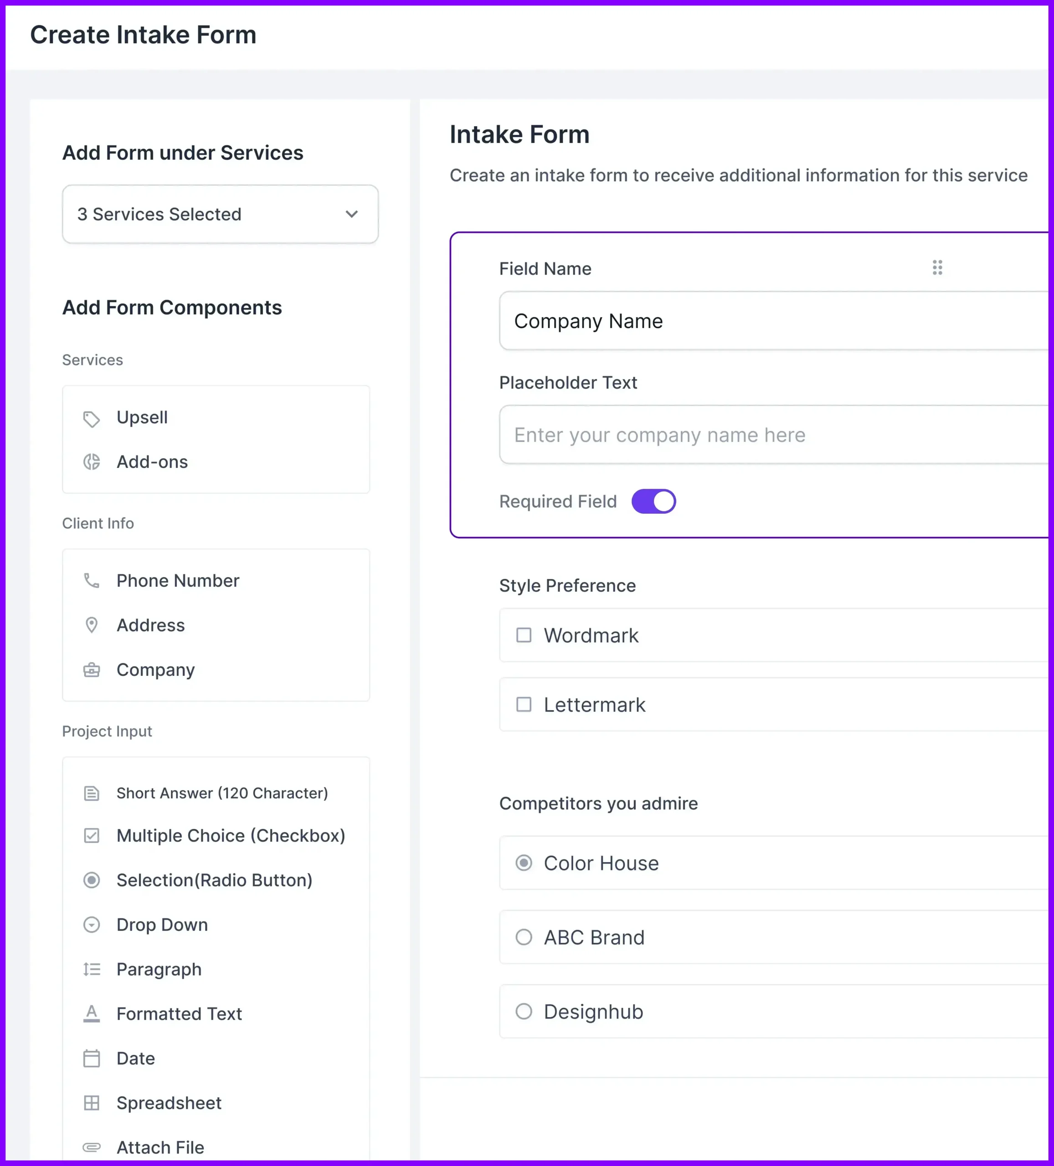
Task: Open the 3 Services Selected dropdown
Action: pos(220,215)
